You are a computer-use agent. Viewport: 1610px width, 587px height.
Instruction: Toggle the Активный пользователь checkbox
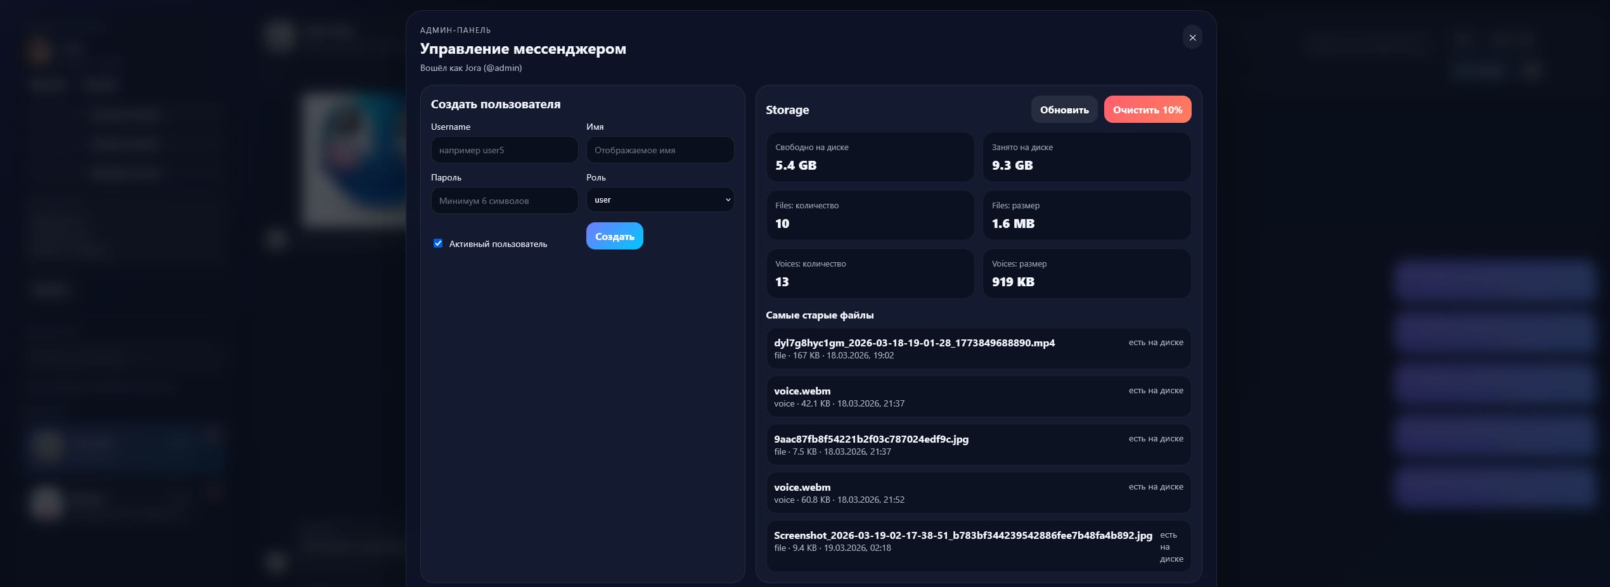[438, 243]
